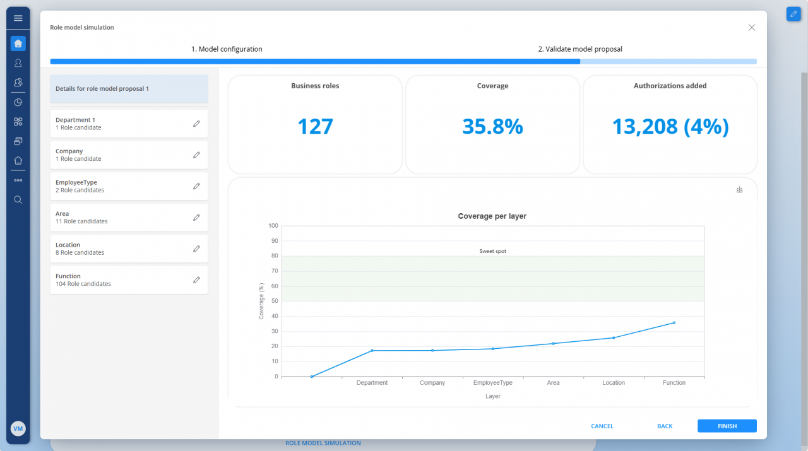Screen dimensions: 808x451
Task: Edit the Department 1 role candidate
Action: pyautogui.click(x=196, y=123)
